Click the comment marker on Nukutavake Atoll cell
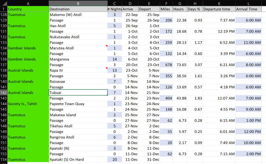 tap(106, 35)
